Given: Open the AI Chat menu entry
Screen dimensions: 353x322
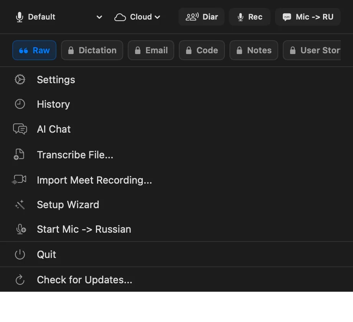Looking at the screenshot, I should [176, 129].
